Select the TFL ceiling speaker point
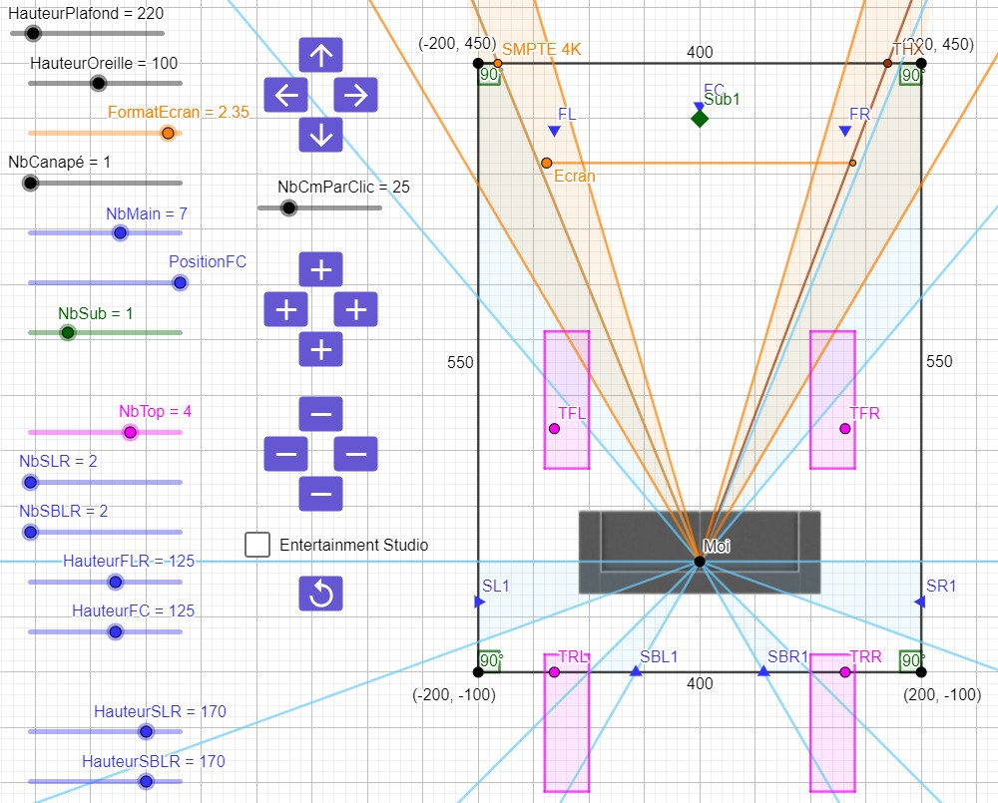This screenshot has height=803, width=998. click(555, 429)
